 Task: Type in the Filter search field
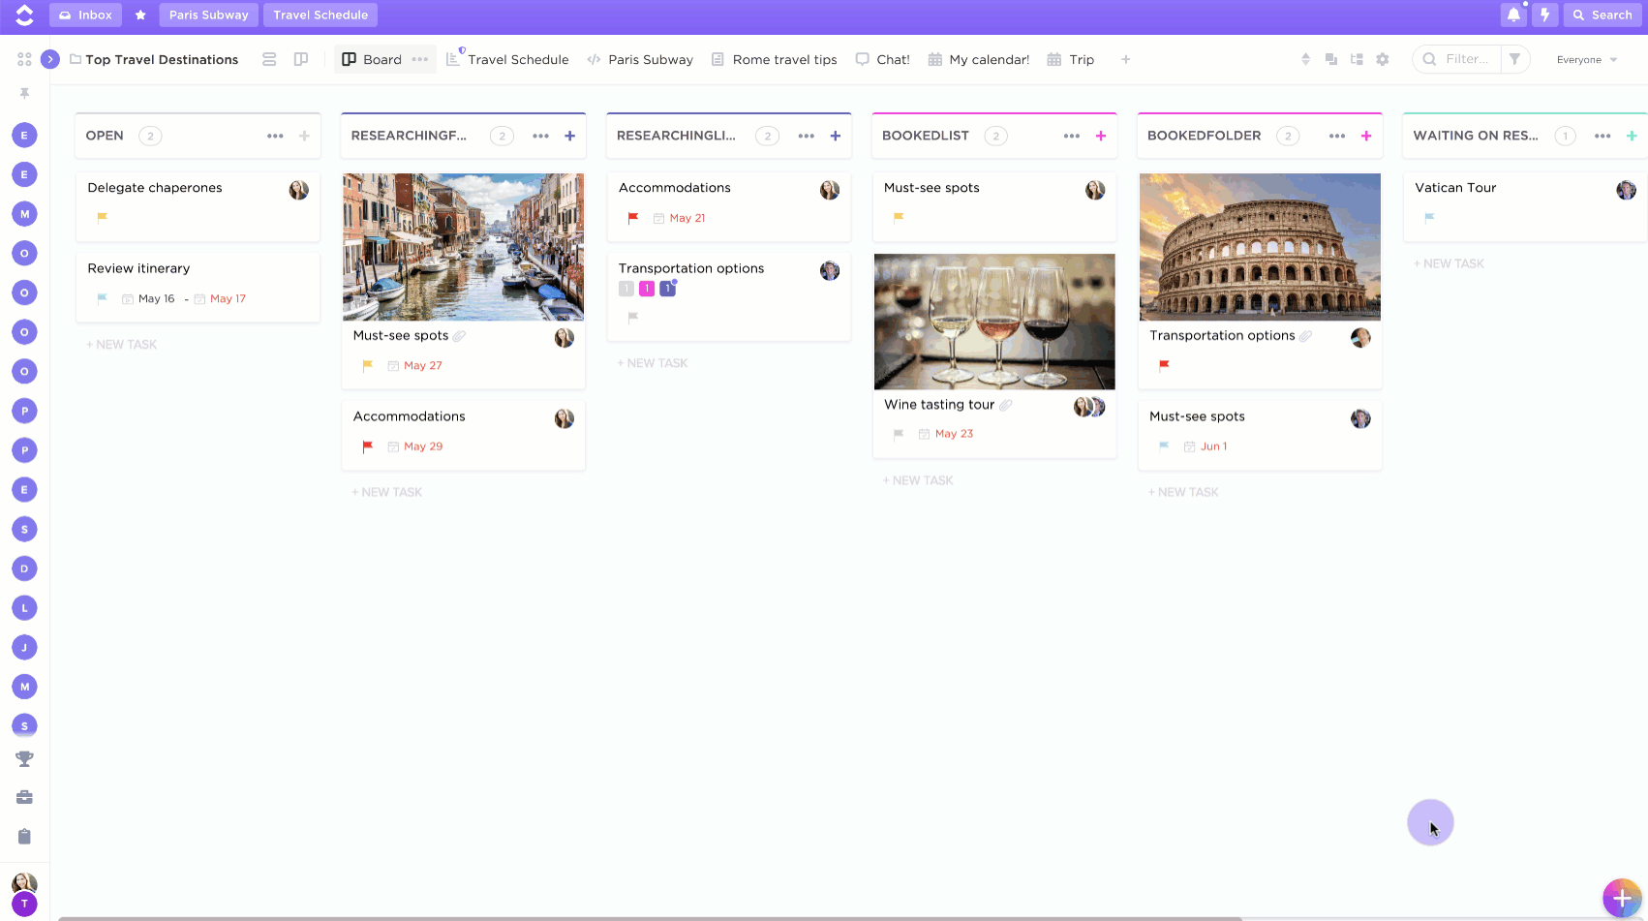click(1465, 59)
